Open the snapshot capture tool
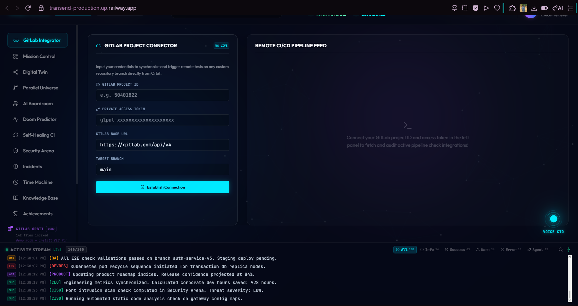The image size is (578, 306). (x=465, y=8)
